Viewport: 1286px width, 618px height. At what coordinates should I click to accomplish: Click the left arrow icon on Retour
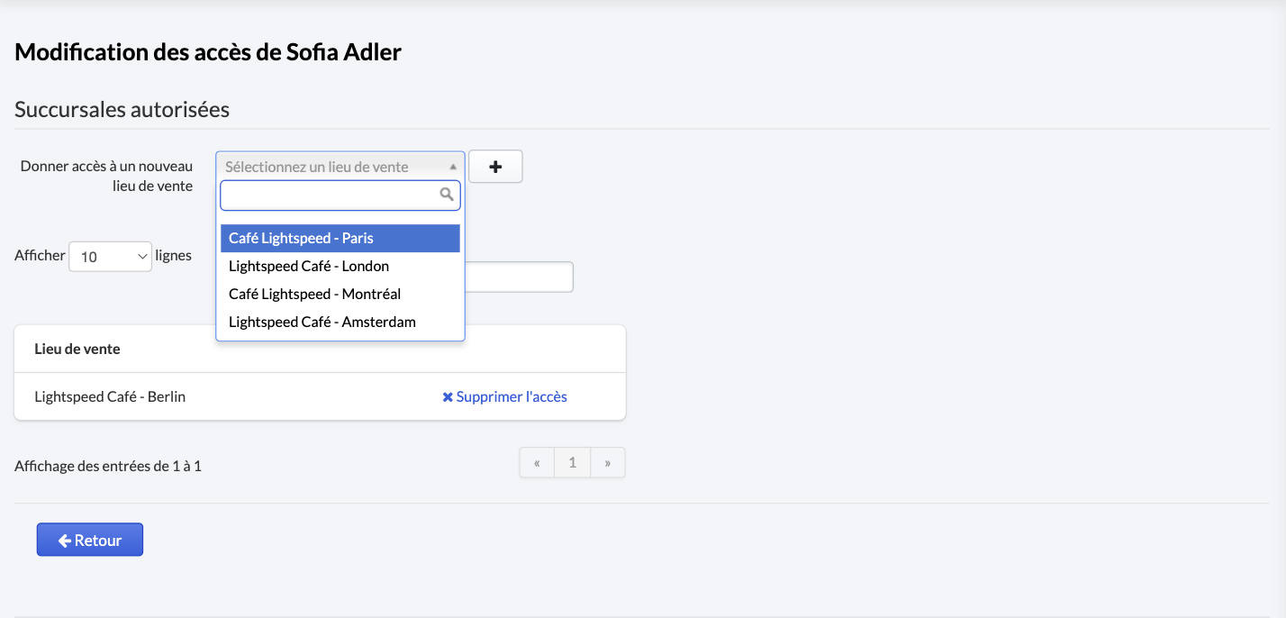pyautogui.click(x=65, y=541)
